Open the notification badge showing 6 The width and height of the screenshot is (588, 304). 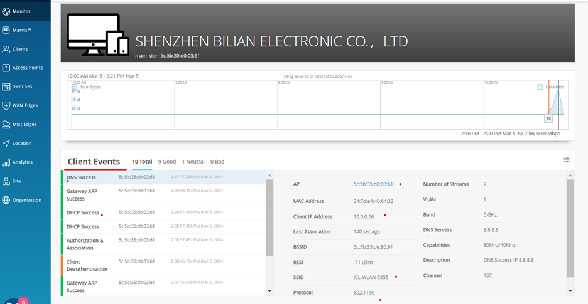[x=23, y=301]
